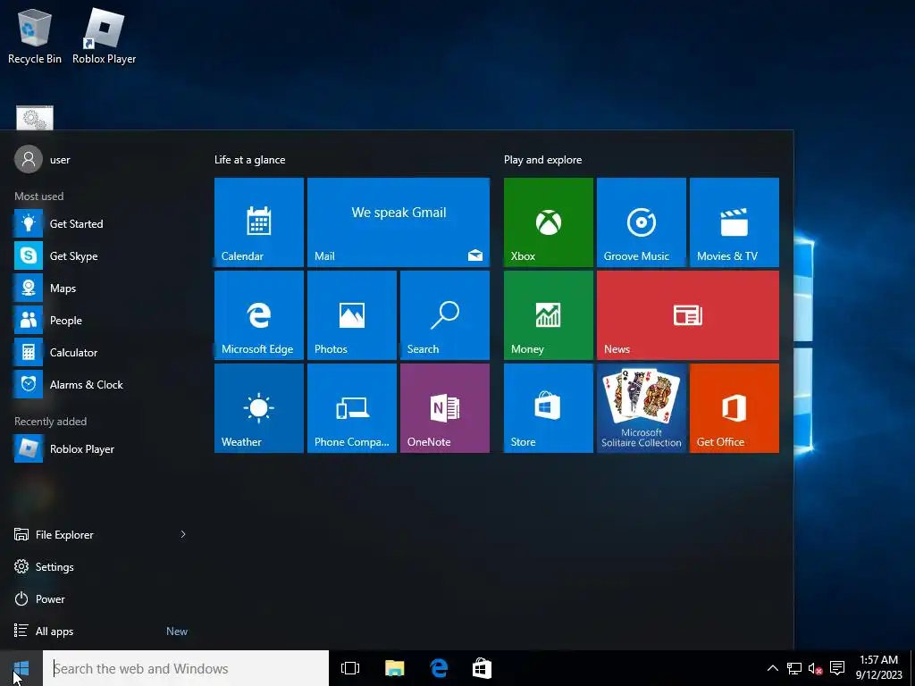Open Task View on the taskbar
This screenshot has height=686, width=915.
tap(350, 668)
